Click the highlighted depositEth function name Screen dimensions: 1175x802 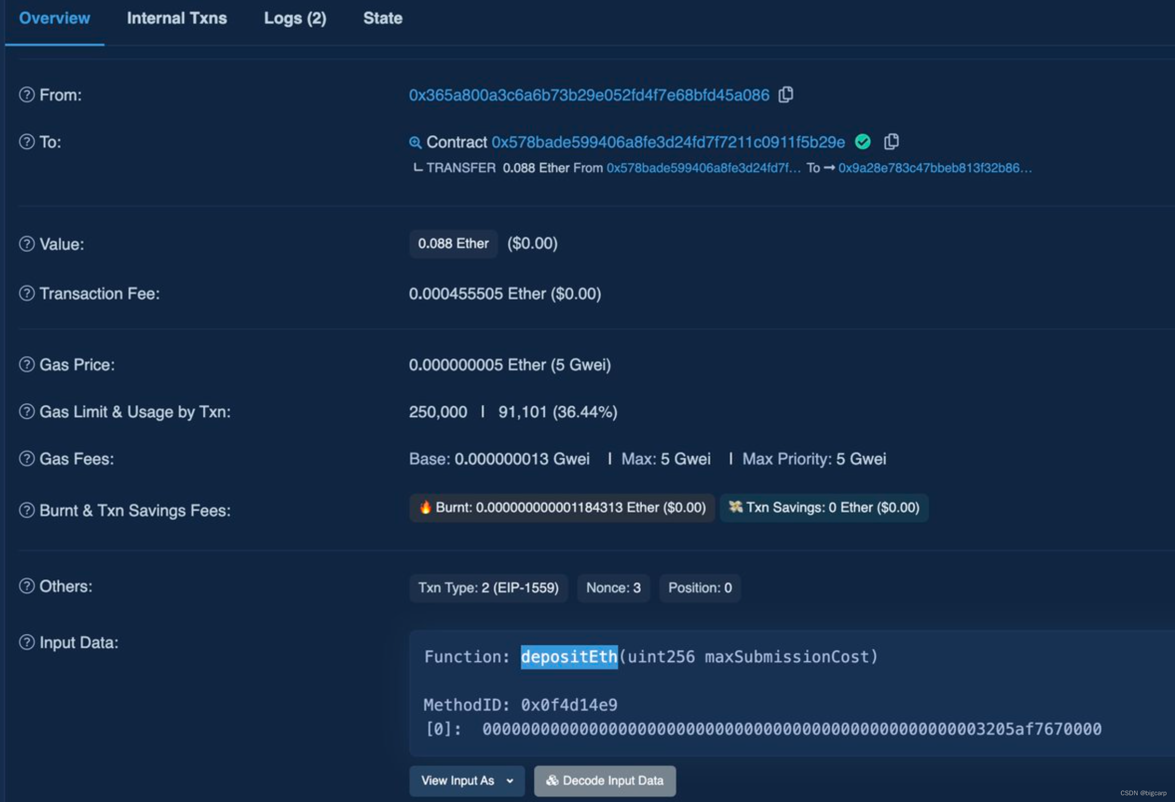click(568, 656)
